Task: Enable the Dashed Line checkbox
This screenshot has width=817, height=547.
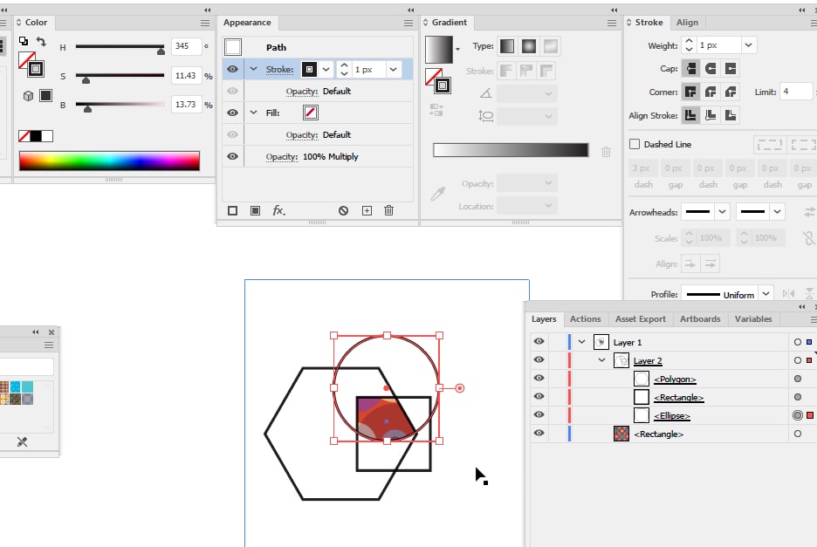Action: coord(635,144)
